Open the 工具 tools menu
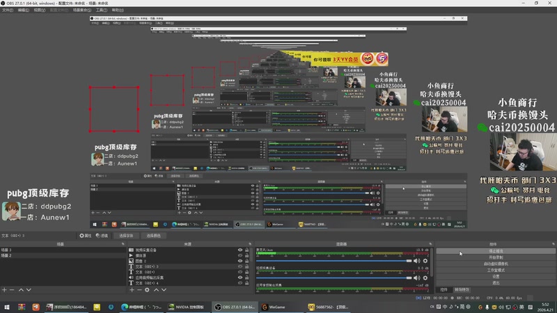This screenshot has height=313, width=557. click(x=101, y=10)
